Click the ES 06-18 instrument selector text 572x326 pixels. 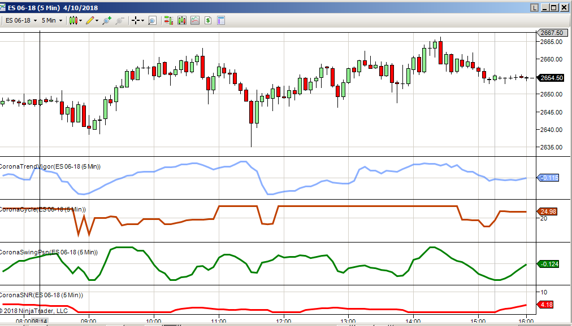point(18,20)
